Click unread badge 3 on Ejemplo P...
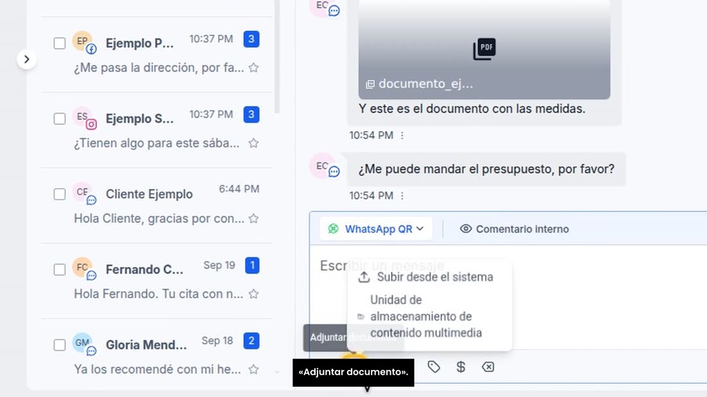707x397 pixels. 251,39
